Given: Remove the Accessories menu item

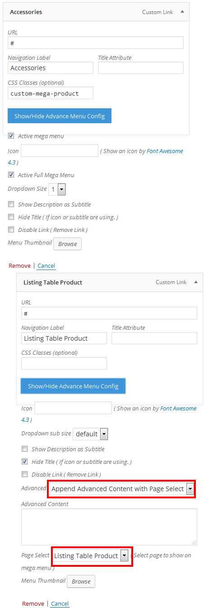Looking at the screenshot, I should (19, 266).
